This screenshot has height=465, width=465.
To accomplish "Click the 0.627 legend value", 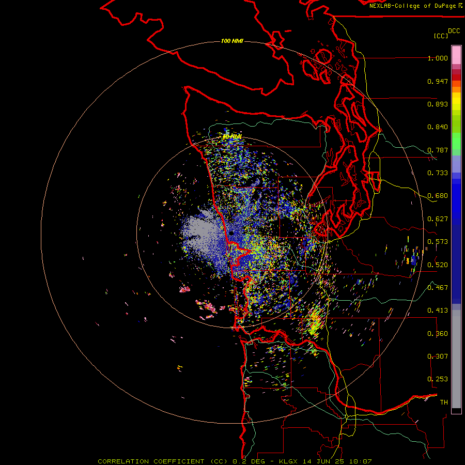I will click(438, 219).
